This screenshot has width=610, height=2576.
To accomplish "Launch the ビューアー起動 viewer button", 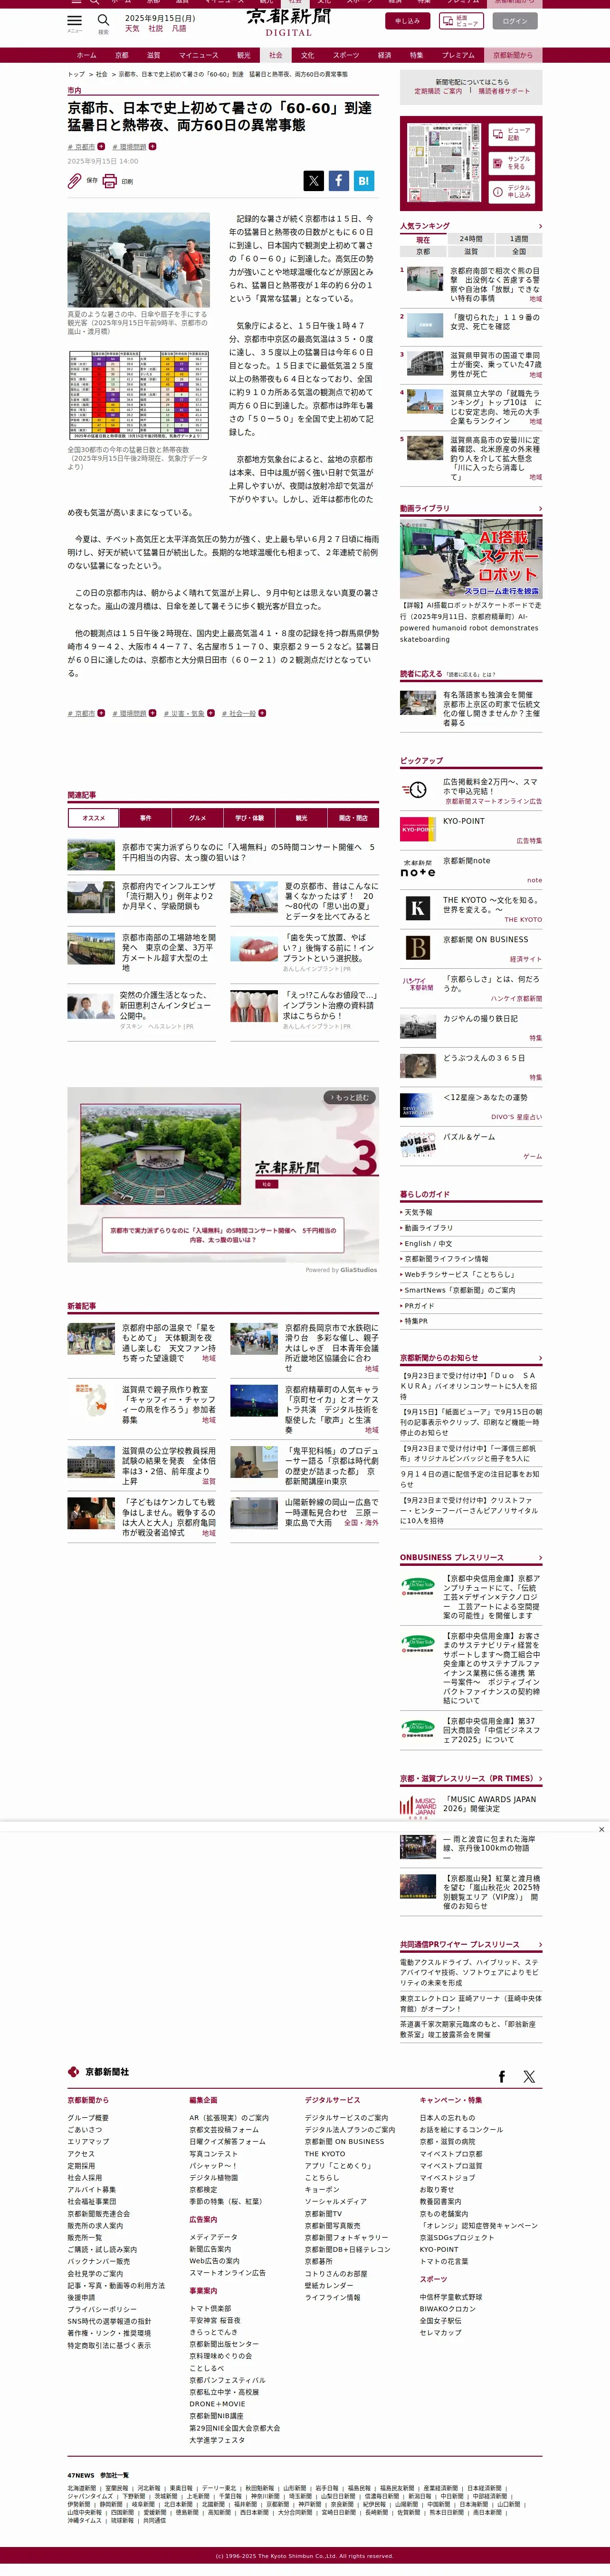I will pyautogui.click(x=512, y=133).
